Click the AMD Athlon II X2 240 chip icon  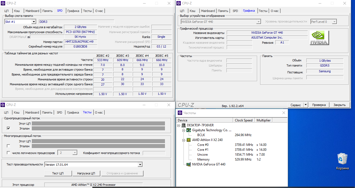[x=189, y=140]
